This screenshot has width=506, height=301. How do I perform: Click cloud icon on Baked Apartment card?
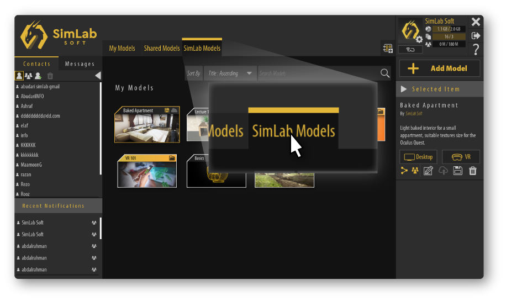[174, 110]
